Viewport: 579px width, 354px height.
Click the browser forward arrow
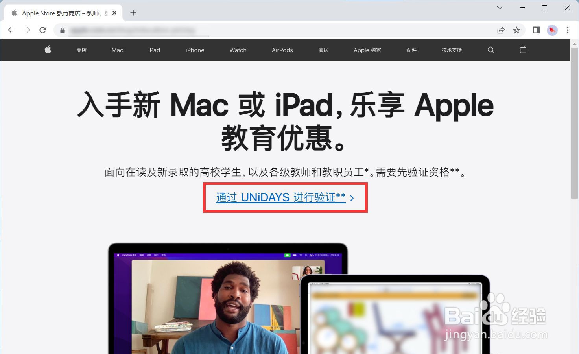(x=27, y=30)
